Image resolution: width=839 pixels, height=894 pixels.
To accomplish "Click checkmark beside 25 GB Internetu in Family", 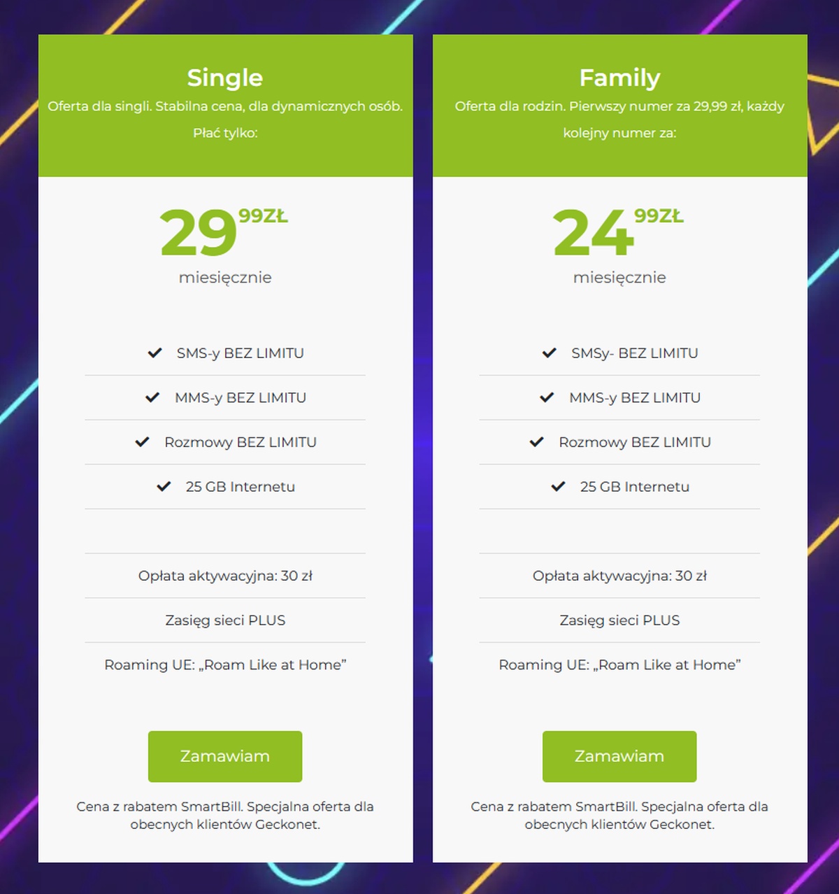I will click(558, 486).
